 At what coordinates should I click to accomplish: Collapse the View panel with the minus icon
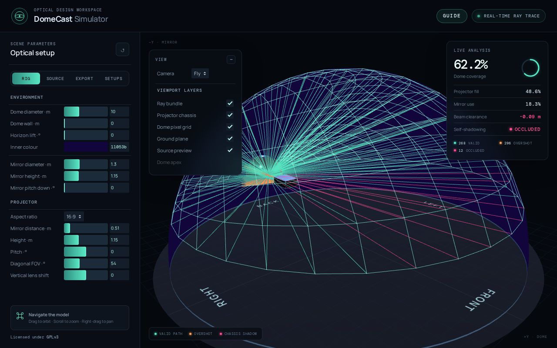coord(231,60)
